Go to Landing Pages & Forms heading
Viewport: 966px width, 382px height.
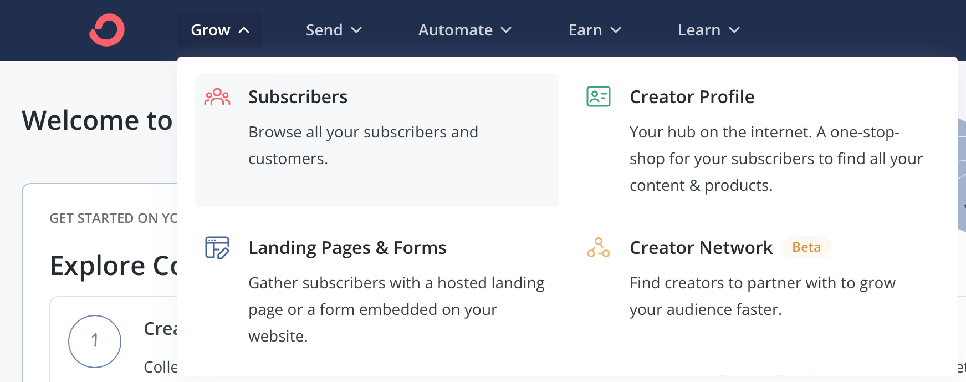347,248
